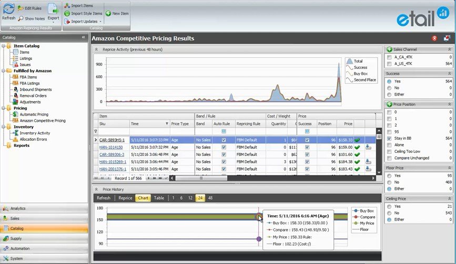Image resolution: width=456 pixels, height=264 pixels.
Task: Click the blue icon in the HAN-1014150 row
Action: [368, 147]
